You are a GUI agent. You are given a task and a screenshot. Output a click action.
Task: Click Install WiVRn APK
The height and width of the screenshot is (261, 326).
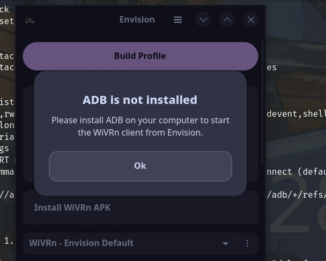72,207
